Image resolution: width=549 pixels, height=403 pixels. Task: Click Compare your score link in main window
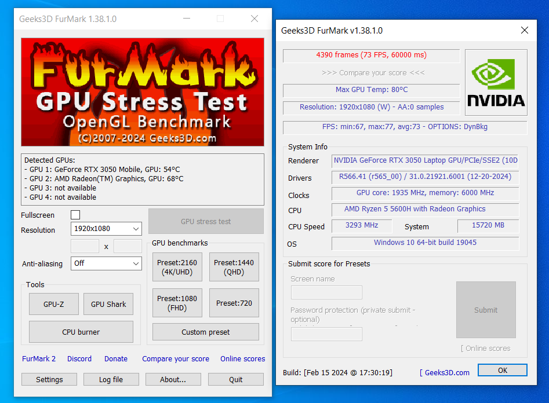click(176, 359)
